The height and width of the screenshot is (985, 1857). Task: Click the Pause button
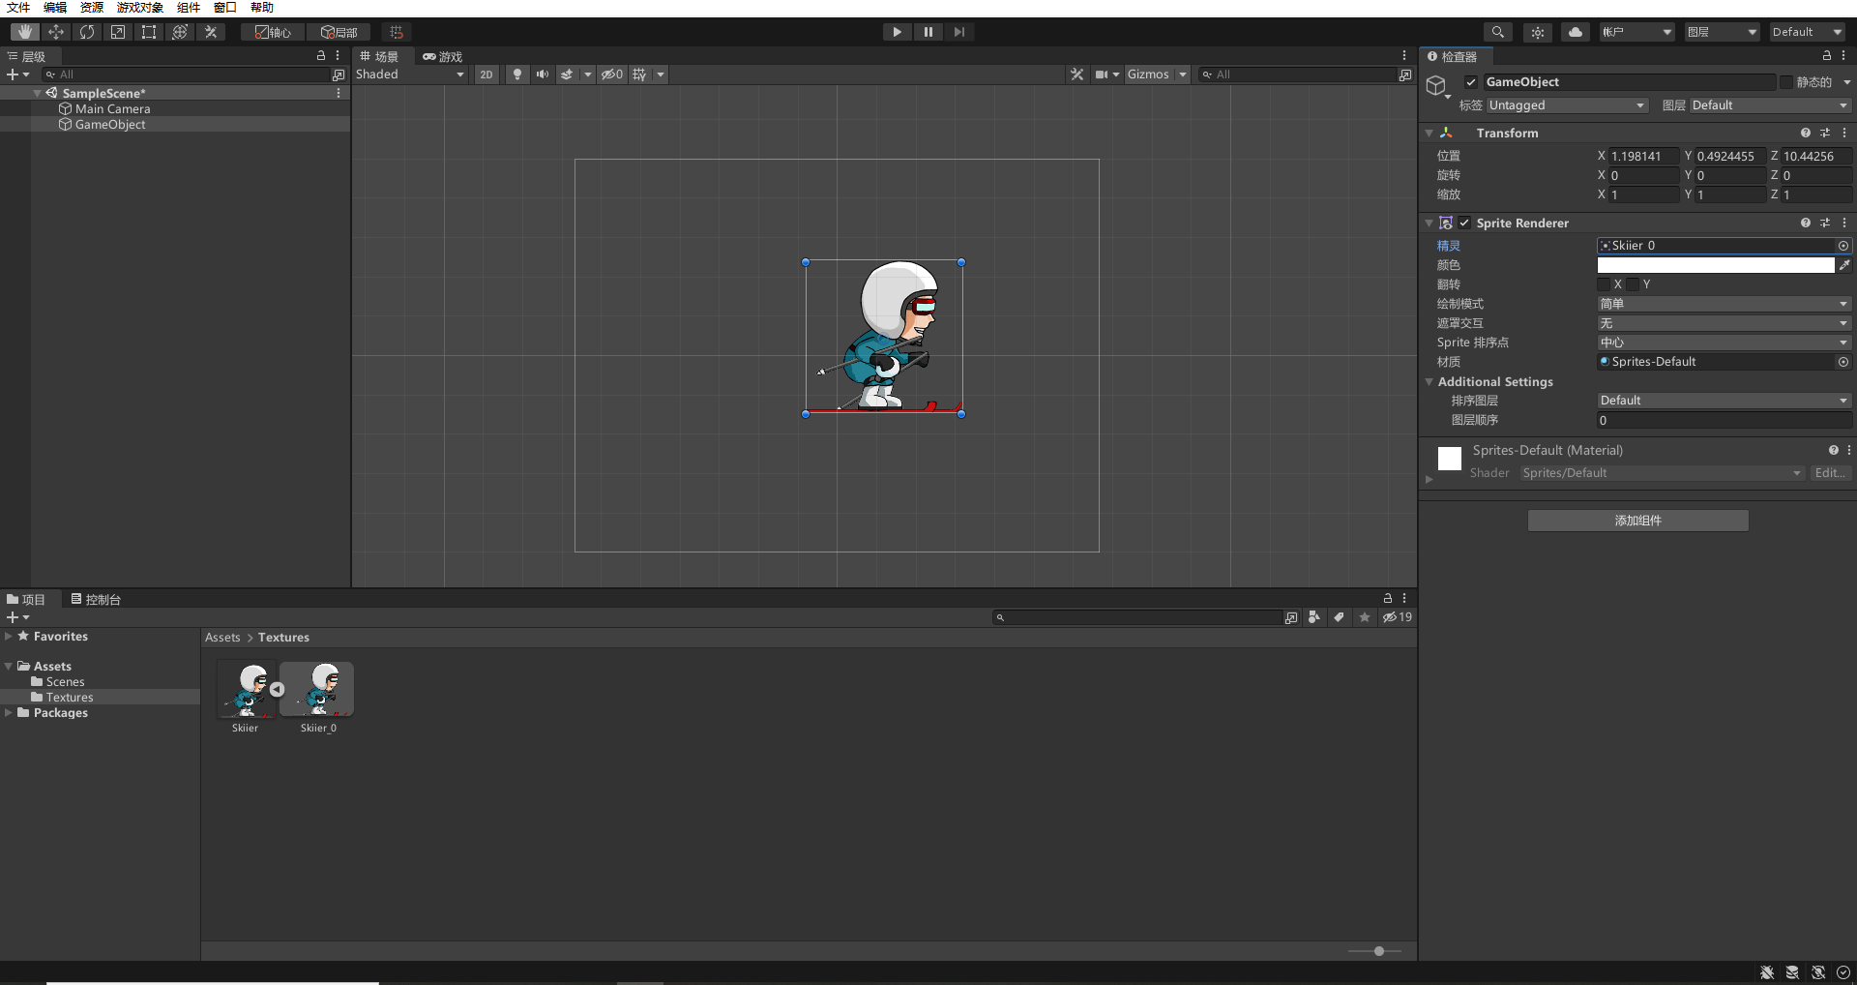pyautogui.click(x=928, y=32)
